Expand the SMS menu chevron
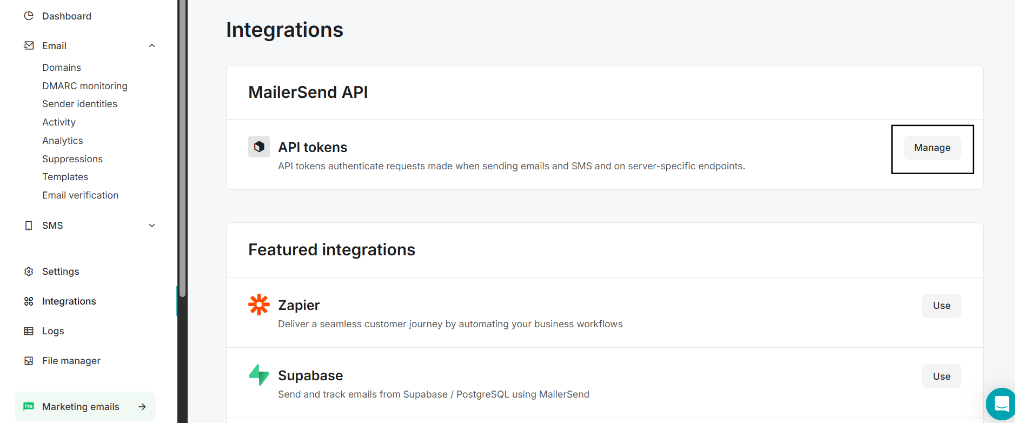1015x423 pixels. [152, 226]
